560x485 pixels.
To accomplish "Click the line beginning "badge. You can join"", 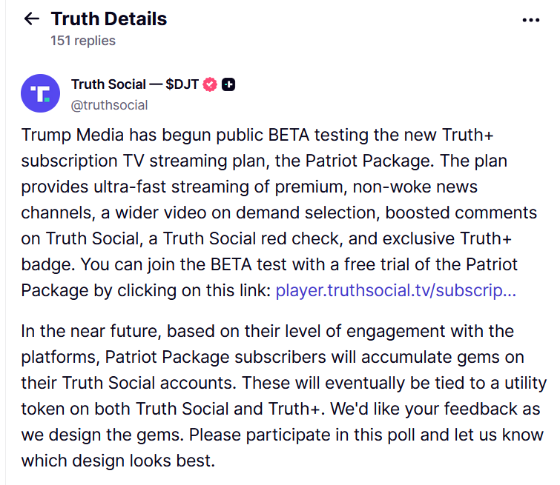I will pyautogui.click(x=269, y=264).
